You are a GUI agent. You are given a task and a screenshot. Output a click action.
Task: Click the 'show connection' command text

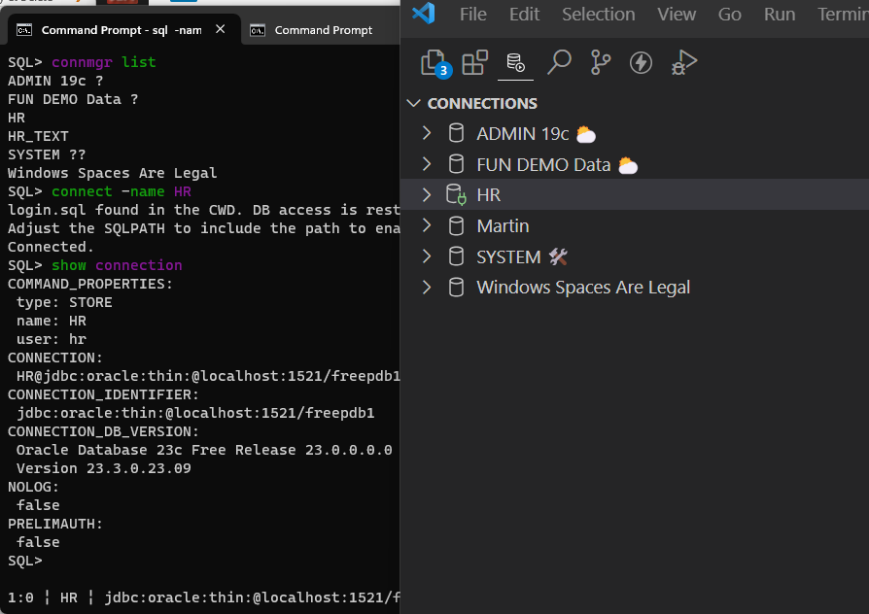(117, 265)
